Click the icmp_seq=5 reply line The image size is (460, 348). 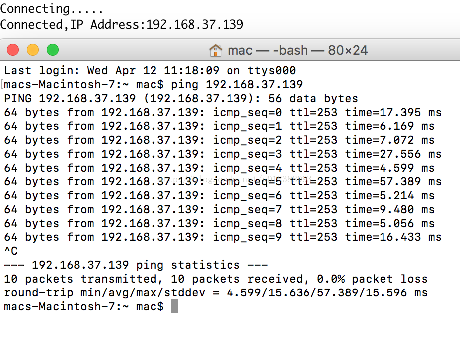[223, 182]
